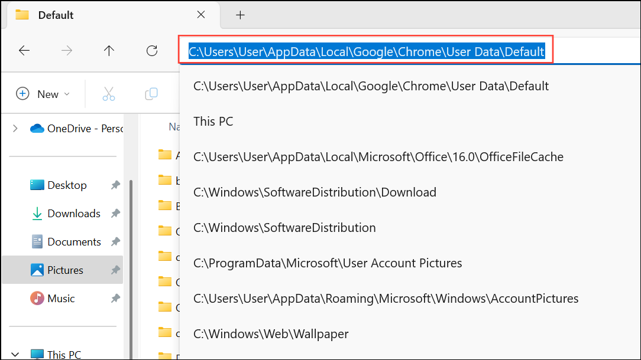Choose the OfficeFileCache path suggestion

378,157
